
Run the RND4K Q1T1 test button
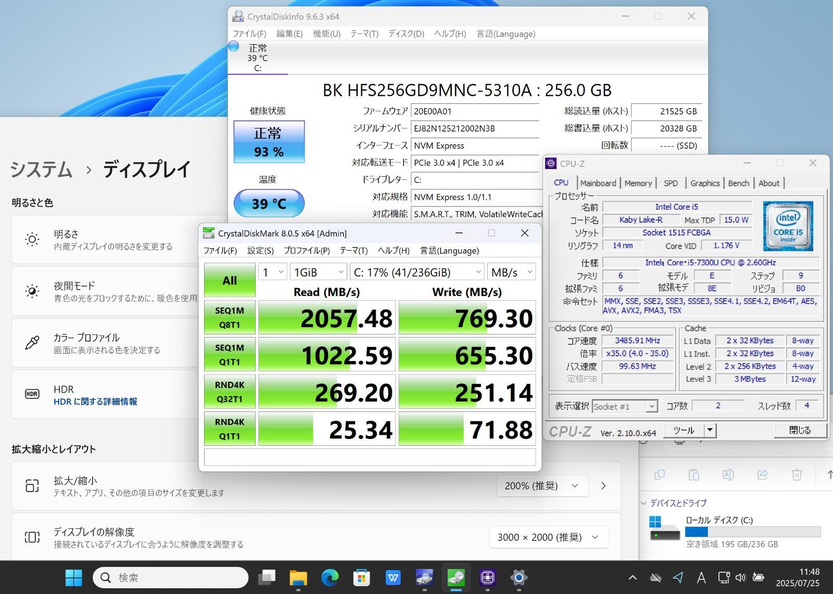(x=230, y=429)
